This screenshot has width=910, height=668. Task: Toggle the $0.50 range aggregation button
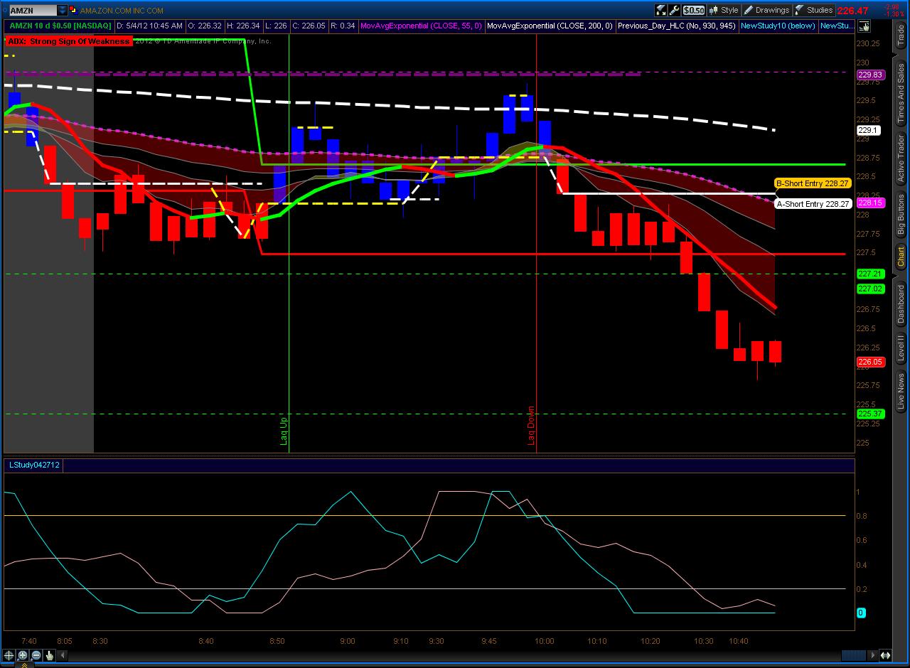tap(694, 10)
